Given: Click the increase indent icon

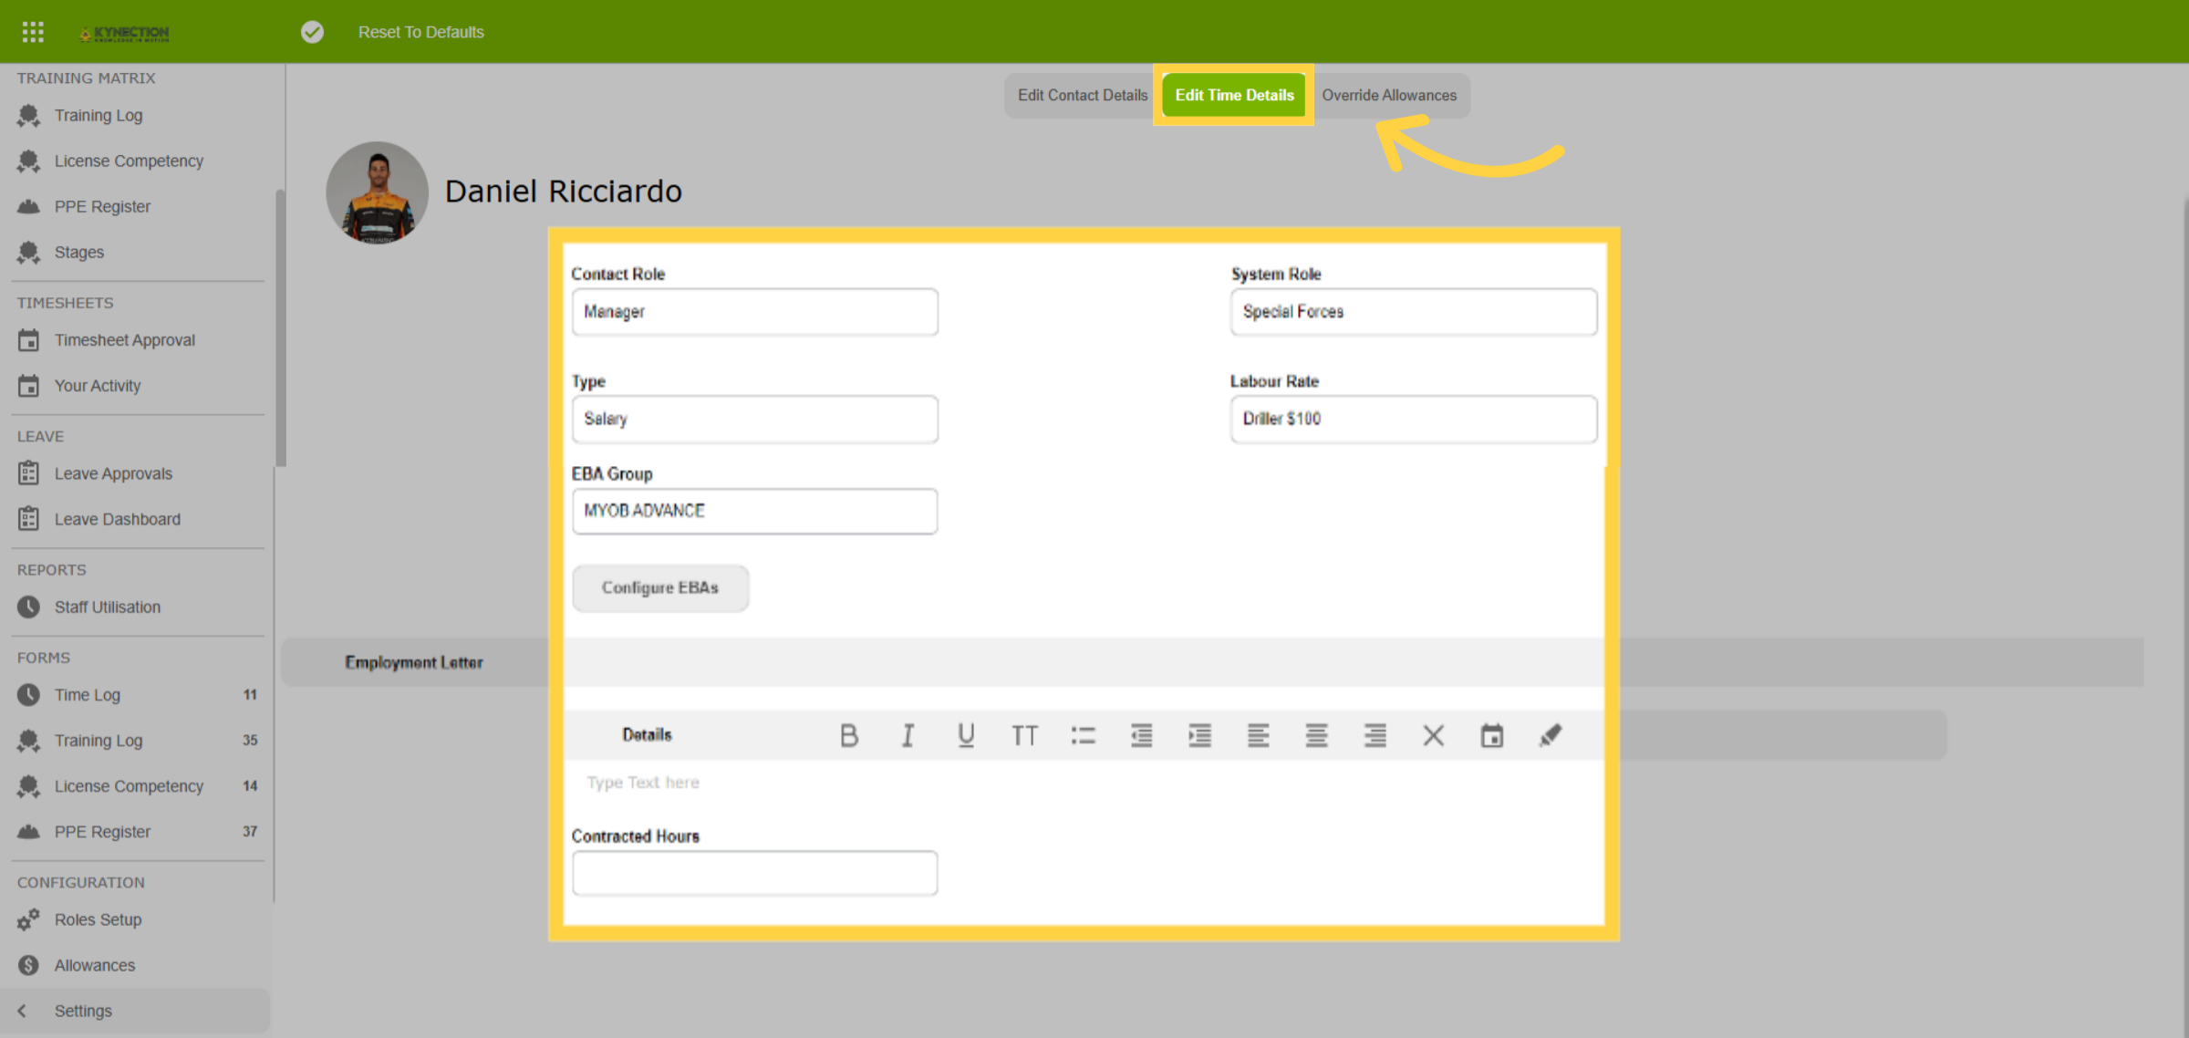Looking at the screenshot, I should pyautogui.click(x=1199, y=735).
